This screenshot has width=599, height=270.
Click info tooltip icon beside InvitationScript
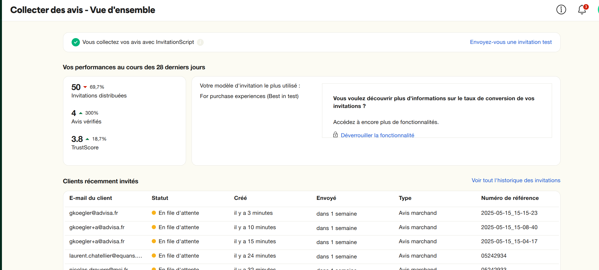[x=200, y=42]
